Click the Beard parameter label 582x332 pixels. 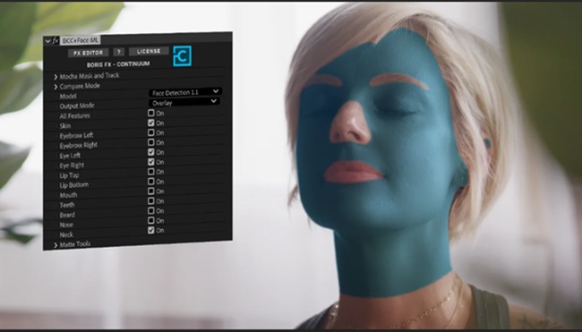tap(67, 215)
